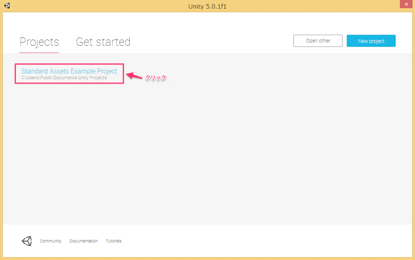The image size is (415, 260).
Task: Click the project path C:\Users\Public\Documents\Unity Projects
Action: [64, 78]
